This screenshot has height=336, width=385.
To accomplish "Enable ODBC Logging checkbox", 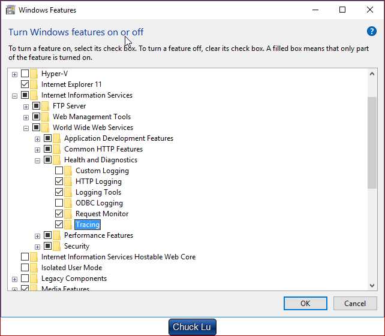I will tap(59, 203).
